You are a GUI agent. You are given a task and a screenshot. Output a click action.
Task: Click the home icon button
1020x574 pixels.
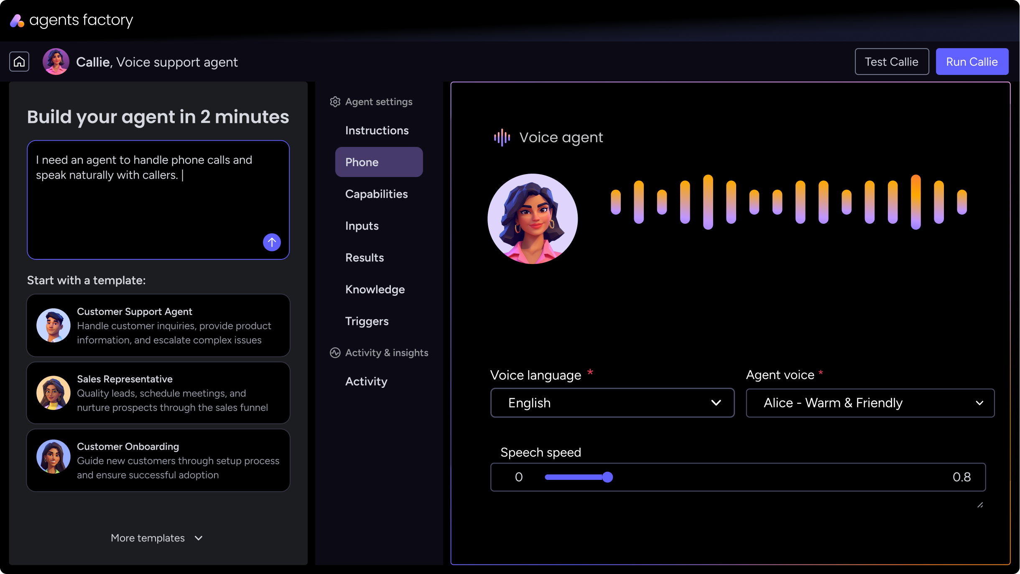[19, 62]
